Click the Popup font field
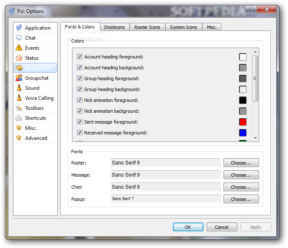This screenshot has width=288, height=248. 165,199
